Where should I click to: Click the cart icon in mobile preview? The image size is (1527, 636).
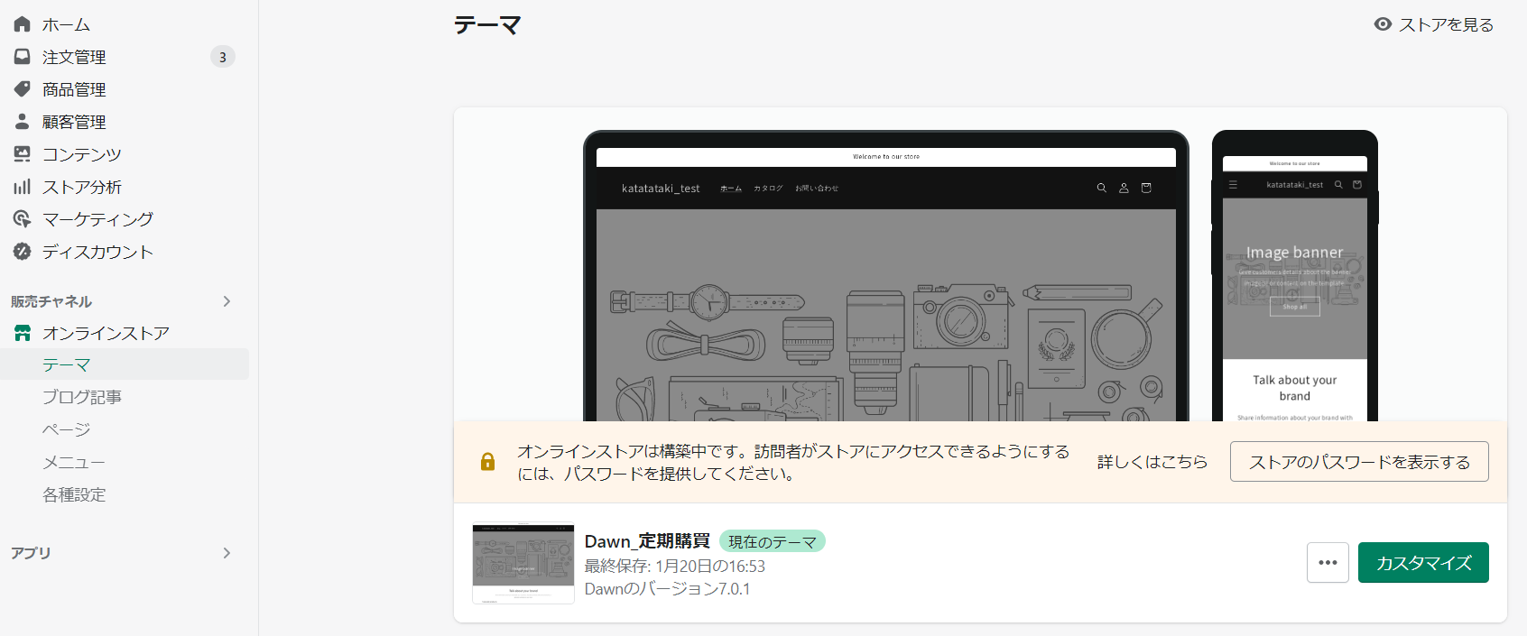[x=1356, y=184]
